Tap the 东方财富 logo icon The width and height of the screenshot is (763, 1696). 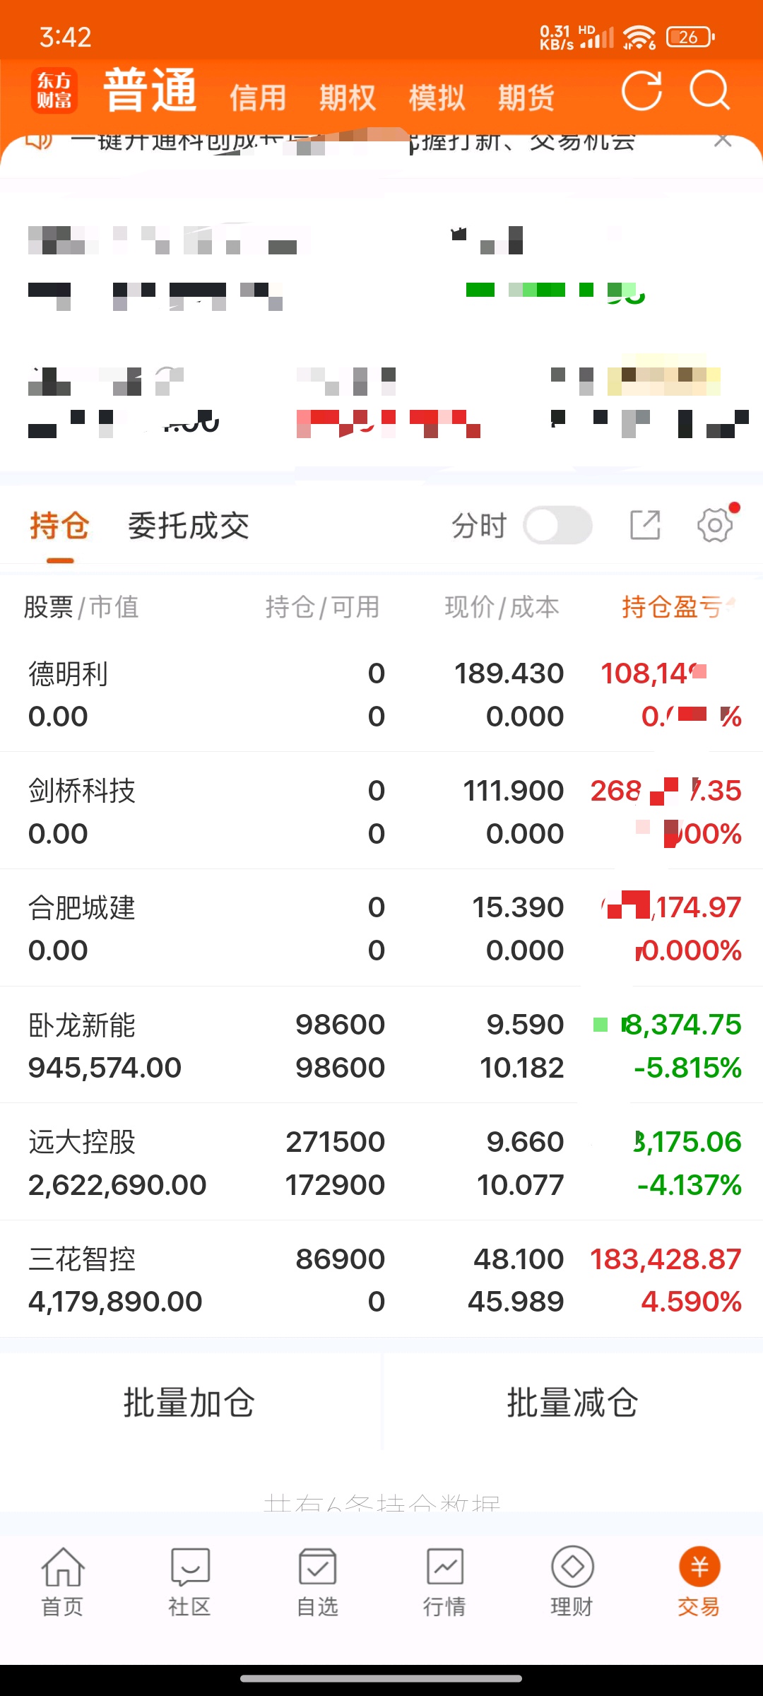tap(54, 91)
